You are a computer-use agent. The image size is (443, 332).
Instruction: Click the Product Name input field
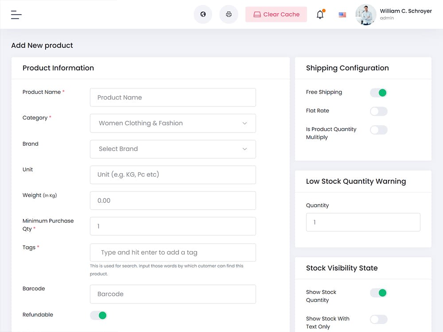tap(173, 97)
